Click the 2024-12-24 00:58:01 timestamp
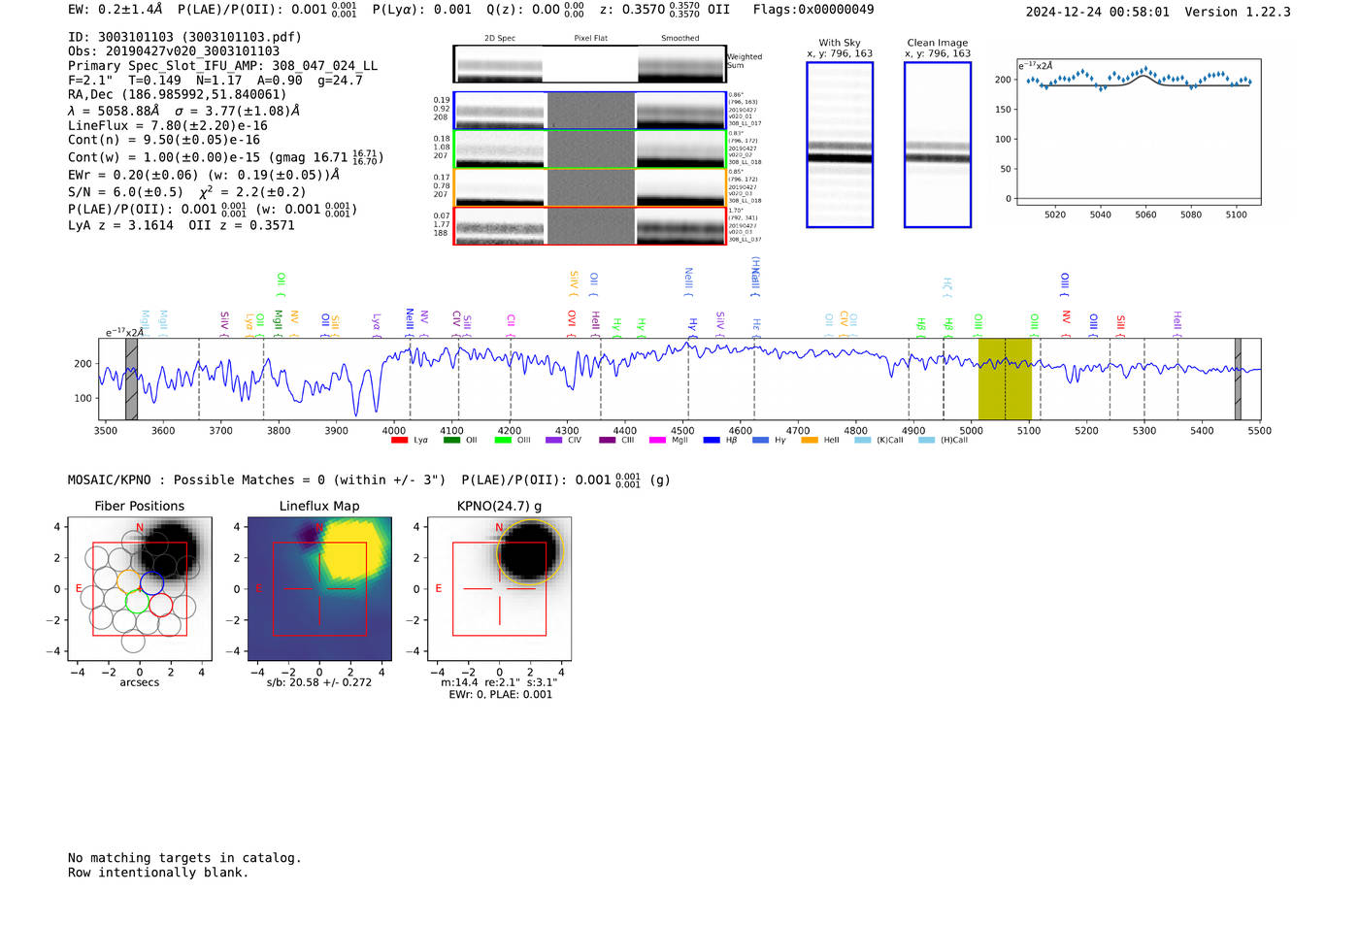The width and height of the screenshot is (1359, 925). tap(1098, 13)
